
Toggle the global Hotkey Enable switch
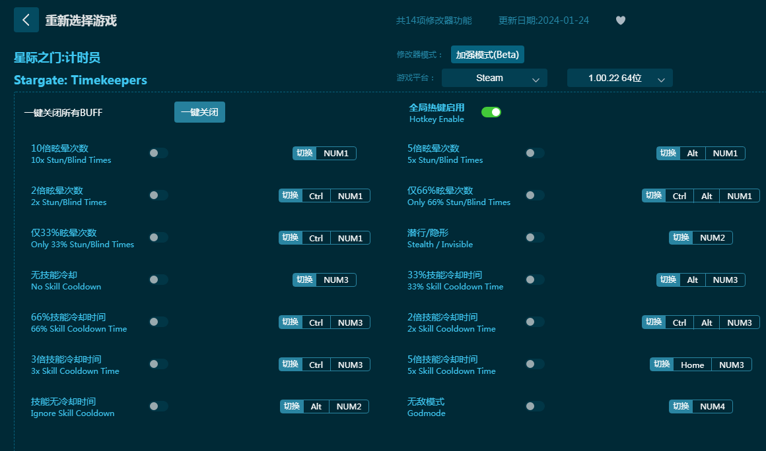491,112
